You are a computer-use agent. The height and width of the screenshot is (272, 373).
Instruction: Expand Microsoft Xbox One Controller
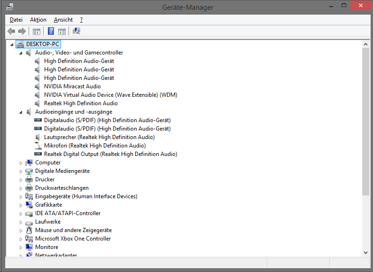pos(21,239)
